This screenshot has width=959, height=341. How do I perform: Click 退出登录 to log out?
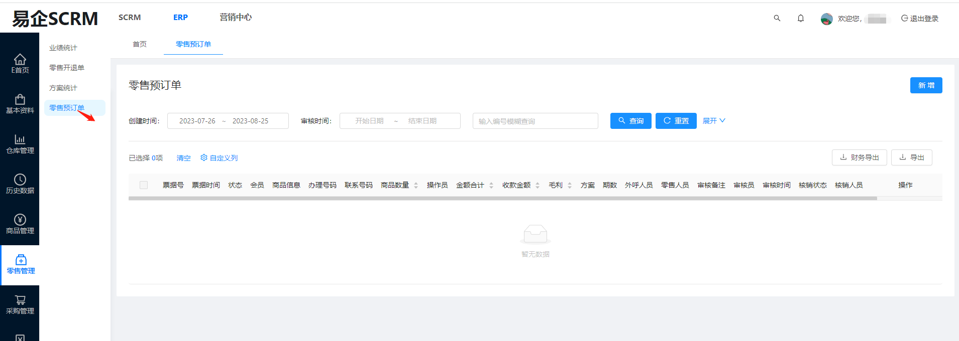click(920, 19)
